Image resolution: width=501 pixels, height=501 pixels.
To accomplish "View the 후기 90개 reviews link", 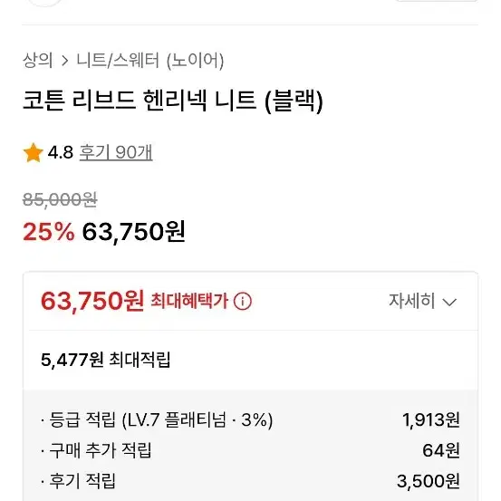I will [x=116, y=152].
